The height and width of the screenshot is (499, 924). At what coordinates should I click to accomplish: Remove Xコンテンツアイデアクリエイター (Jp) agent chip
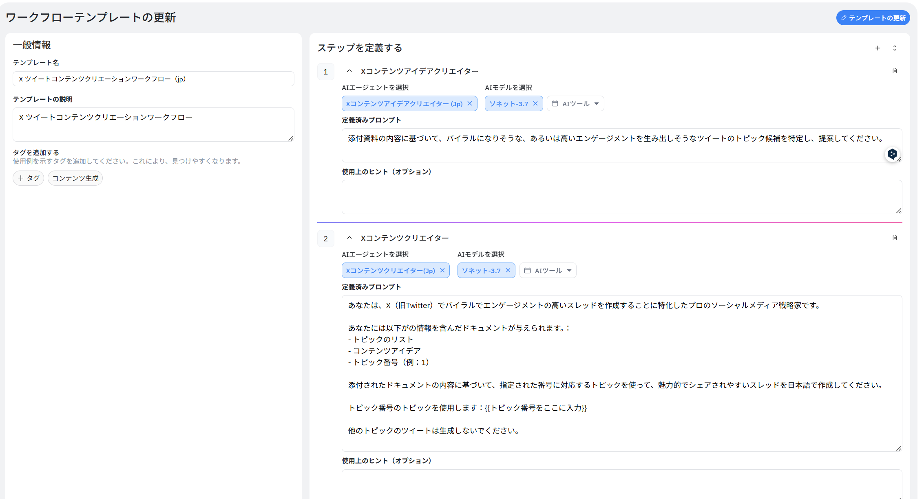pyautogui.click(x=470, y=103)
